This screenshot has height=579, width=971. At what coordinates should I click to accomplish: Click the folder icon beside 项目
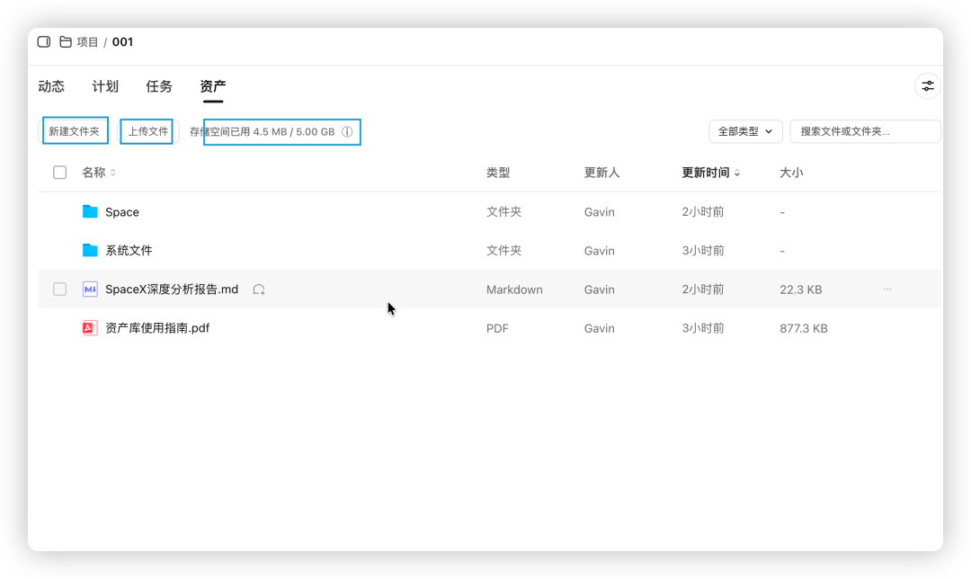(x=65, y=41)
